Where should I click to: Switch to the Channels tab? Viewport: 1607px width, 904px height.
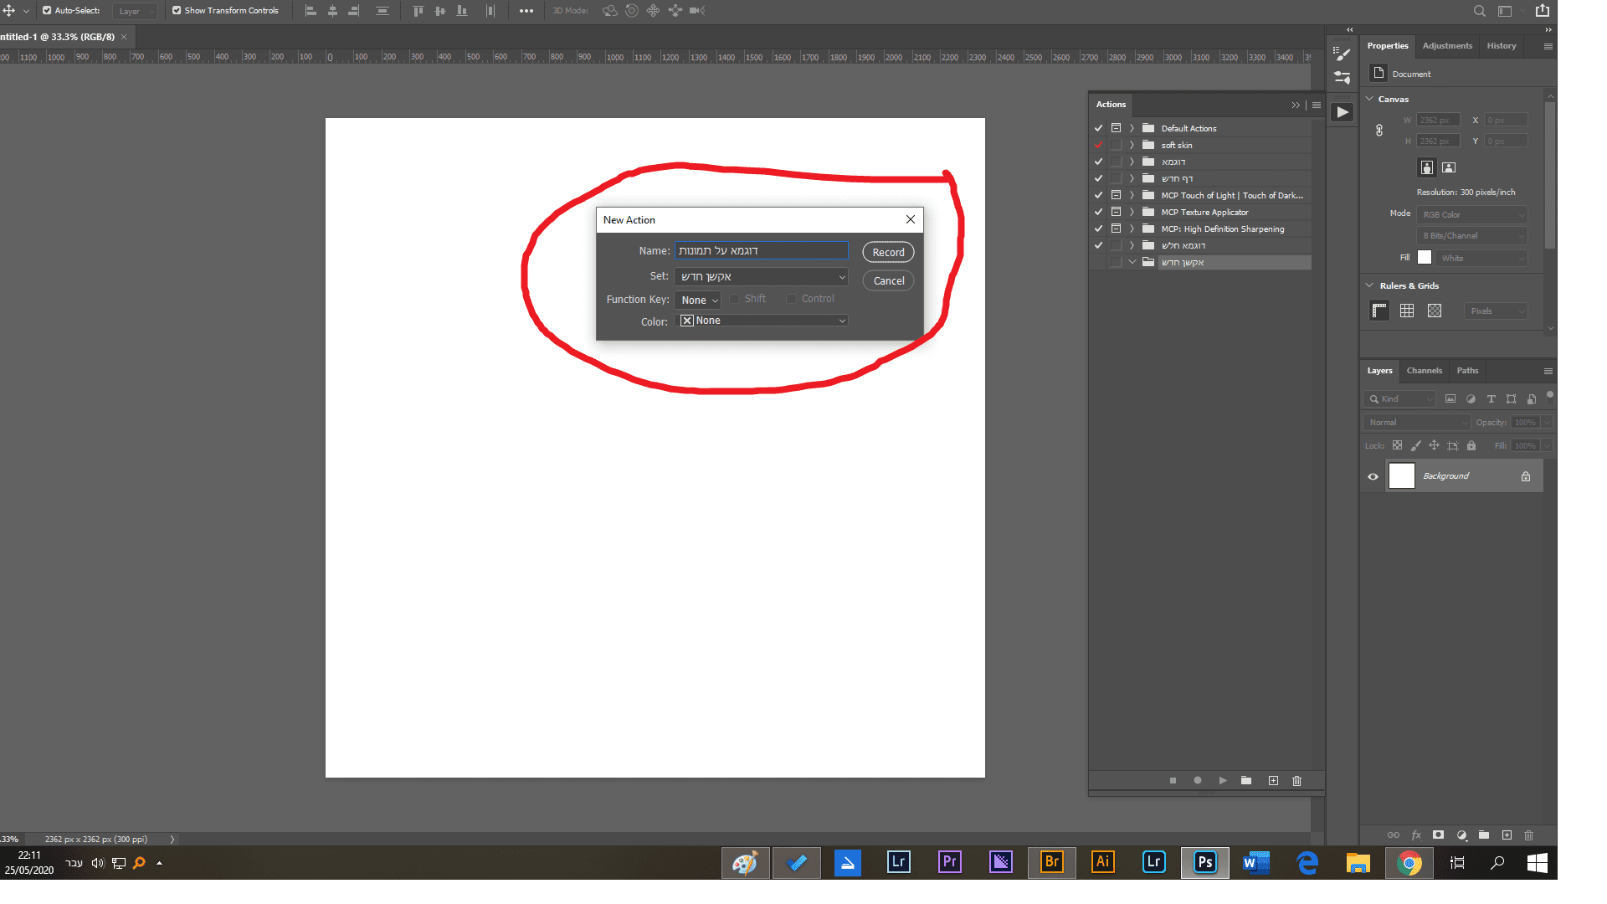(x=1424, y=370)
